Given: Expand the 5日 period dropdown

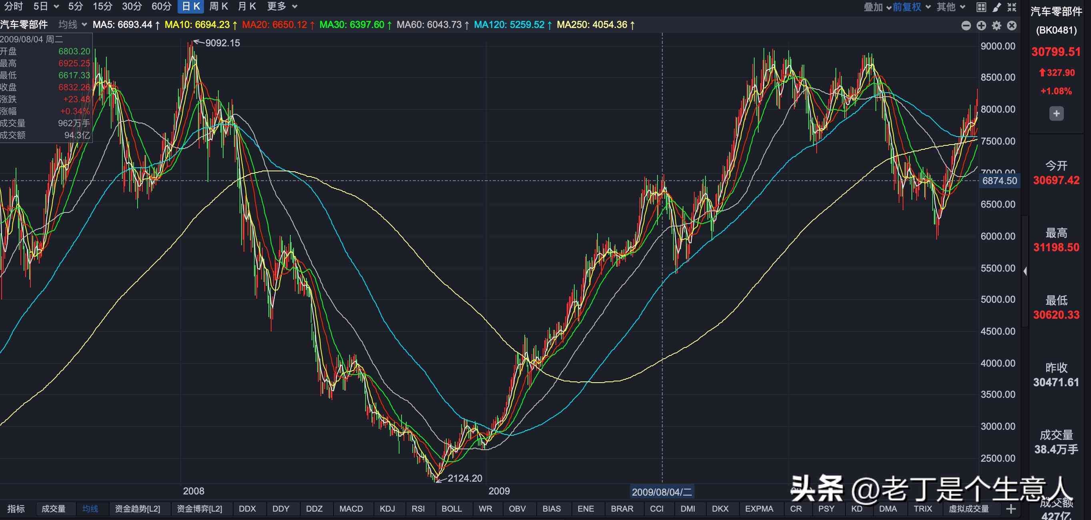Looking at the screenshot, I should [x=56, y=7].
